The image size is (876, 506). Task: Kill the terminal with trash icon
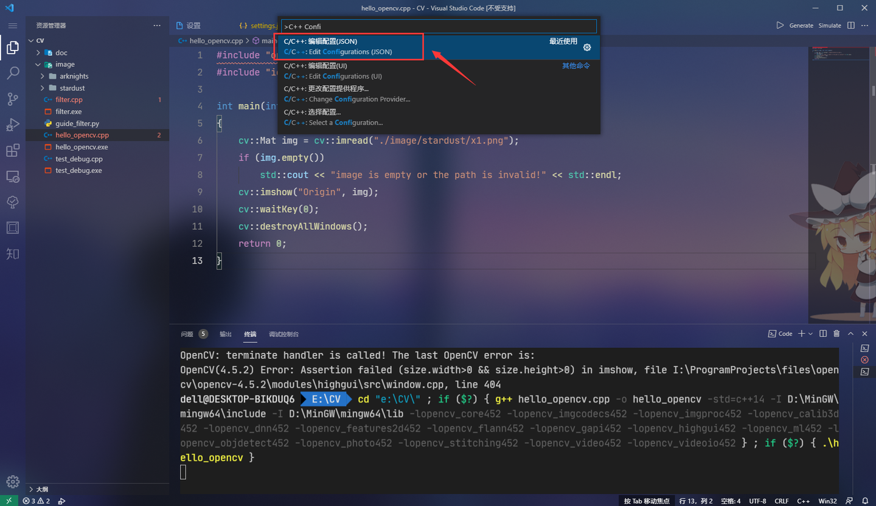(836, 333)
